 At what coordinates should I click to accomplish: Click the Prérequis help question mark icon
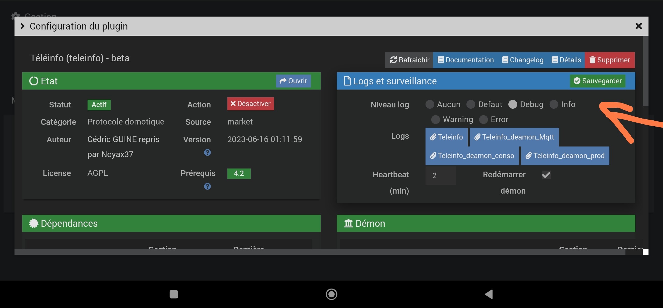pyautogui.click(x=207, y=186)
